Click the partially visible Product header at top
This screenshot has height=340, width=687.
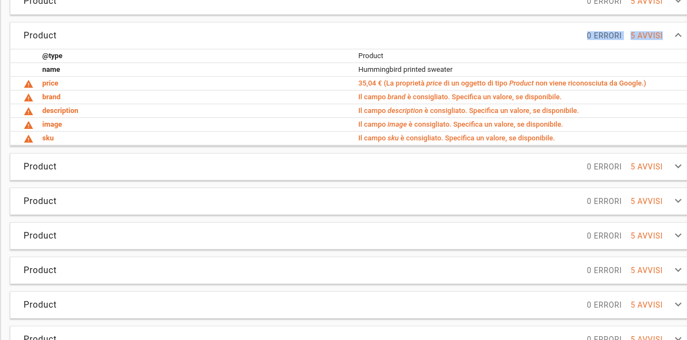40,3
